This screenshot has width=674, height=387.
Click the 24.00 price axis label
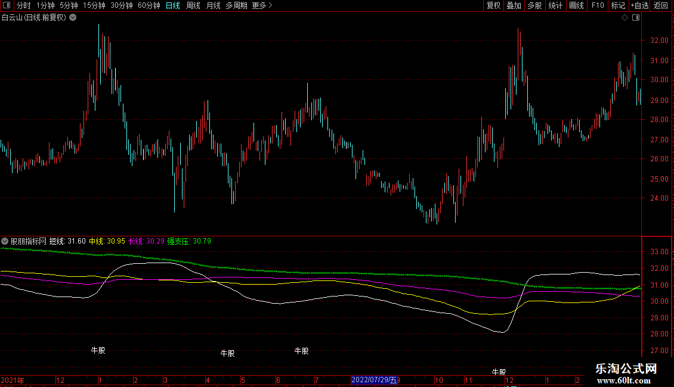click(x=659, y=198)
